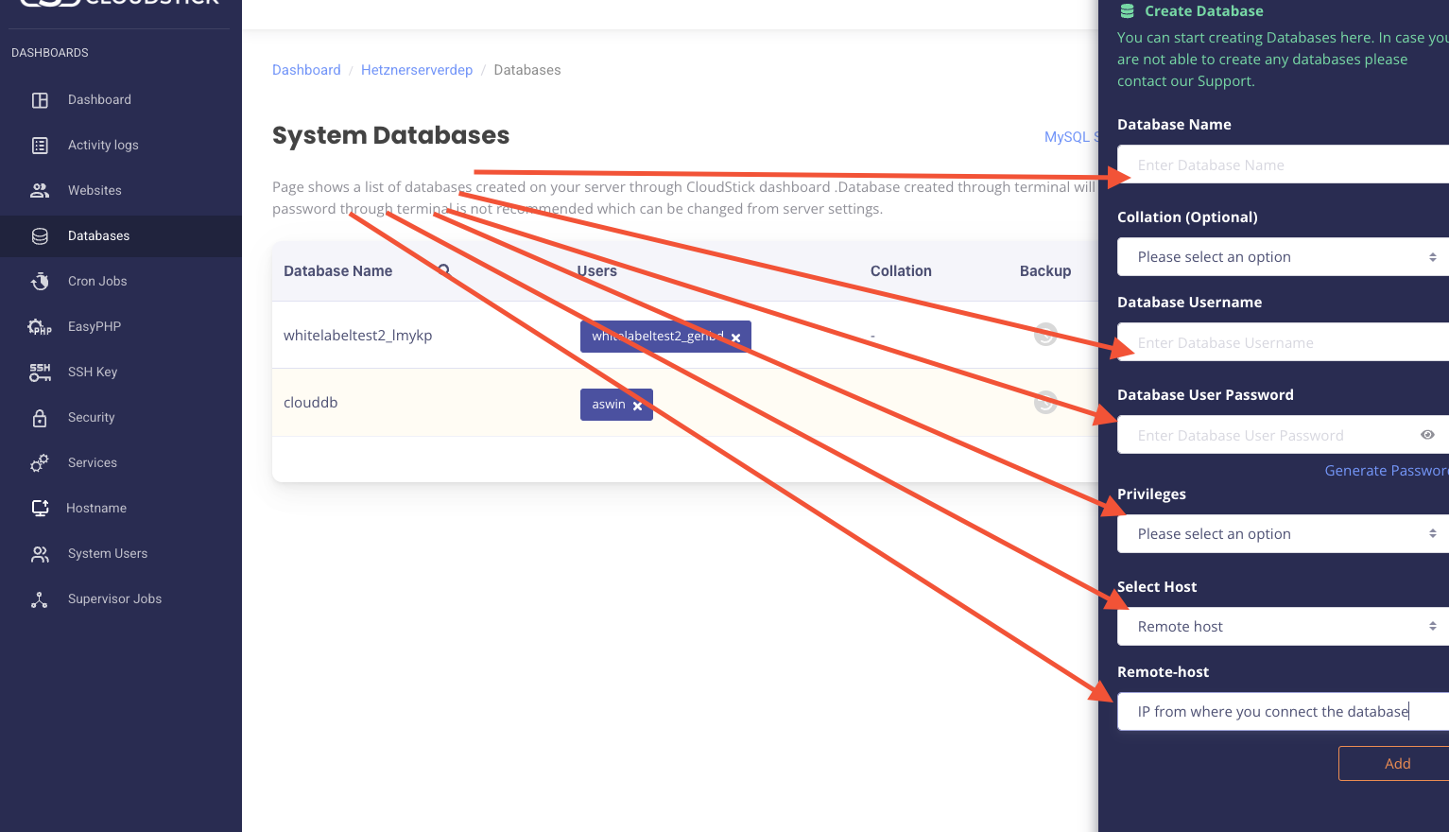Open the Supervisor Jobs page

pyautogui.click(x=113, y=598)
